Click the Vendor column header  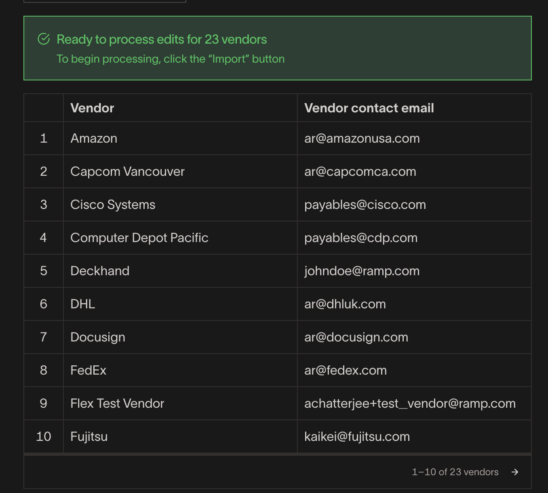point(92,108)
